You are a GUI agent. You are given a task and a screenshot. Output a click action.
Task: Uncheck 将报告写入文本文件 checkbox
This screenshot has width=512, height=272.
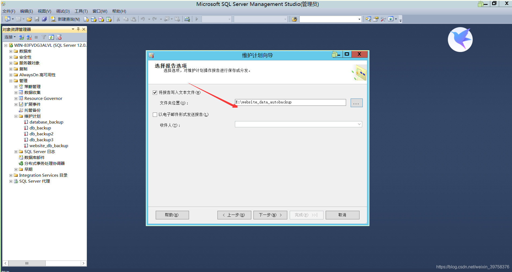[x=155, y=93]
